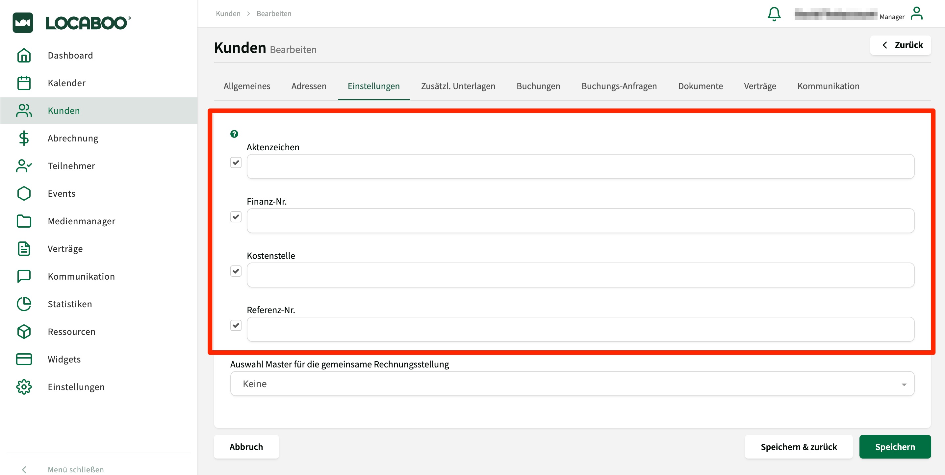Click into the Finanz-Nr. input field
Viewport: 945px width, 475px height.
580,221
